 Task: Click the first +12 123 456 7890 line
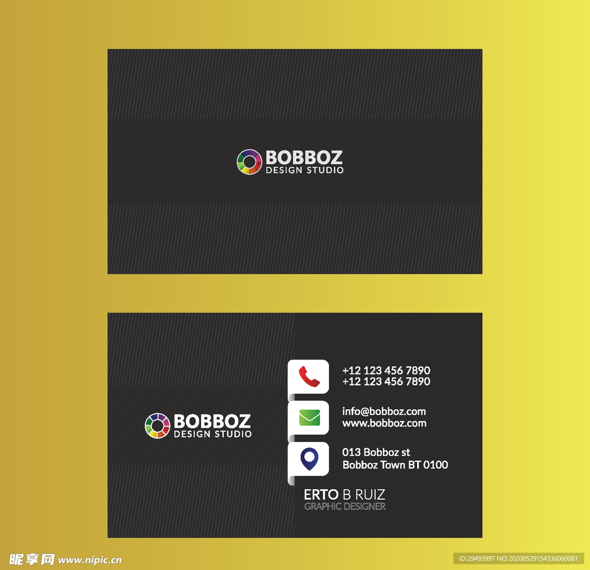tap(386, 370)
